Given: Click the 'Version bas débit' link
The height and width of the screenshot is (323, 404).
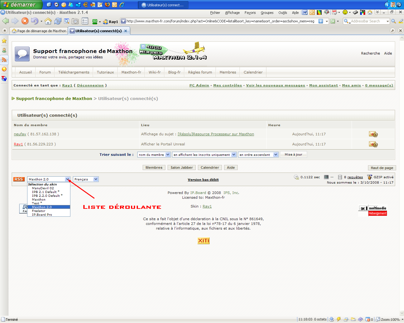Looking at the screenshot, I should coord(203,179).
